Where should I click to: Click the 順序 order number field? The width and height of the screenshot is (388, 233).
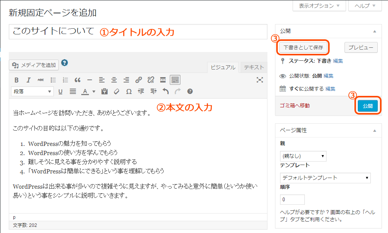click(292, 199)
